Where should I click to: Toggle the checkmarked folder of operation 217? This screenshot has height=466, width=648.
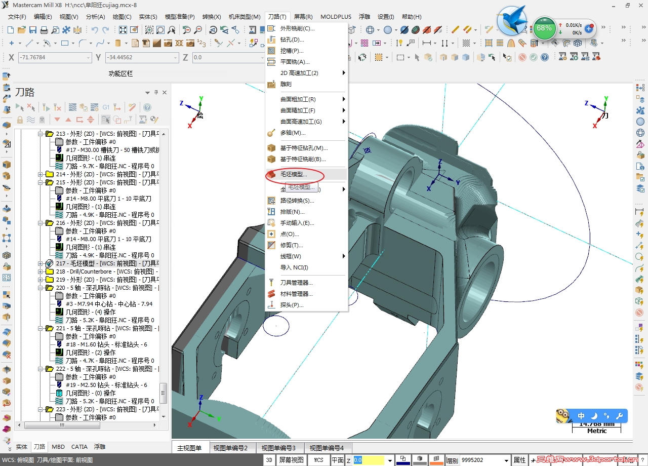click(x=49, y=263)
